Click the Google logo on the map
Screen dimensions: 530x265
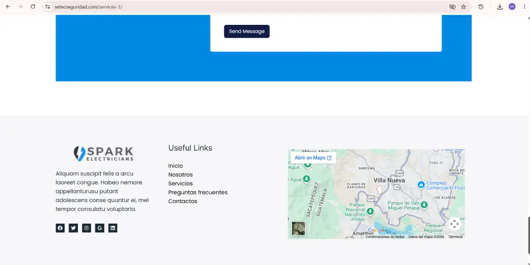376,230
